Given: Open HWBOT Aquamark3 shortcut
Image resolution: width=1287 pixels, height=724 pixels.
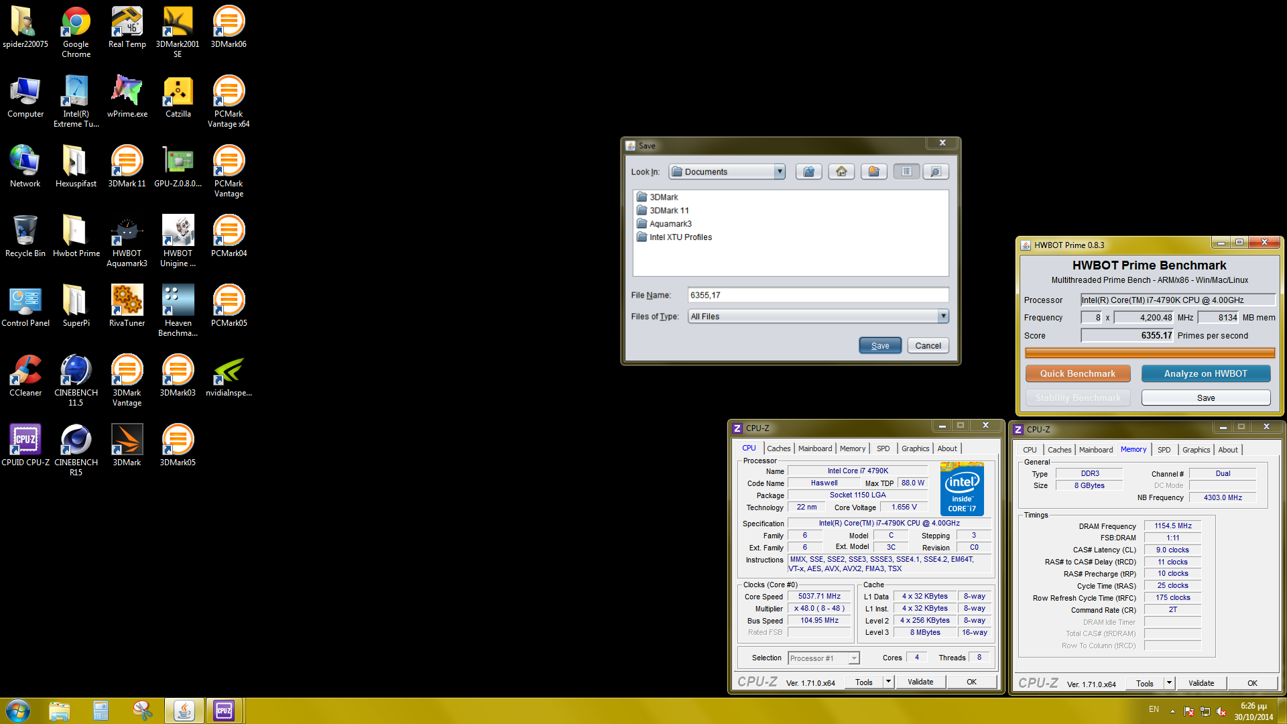Looking at the screenshot, I should click(127, 241).
